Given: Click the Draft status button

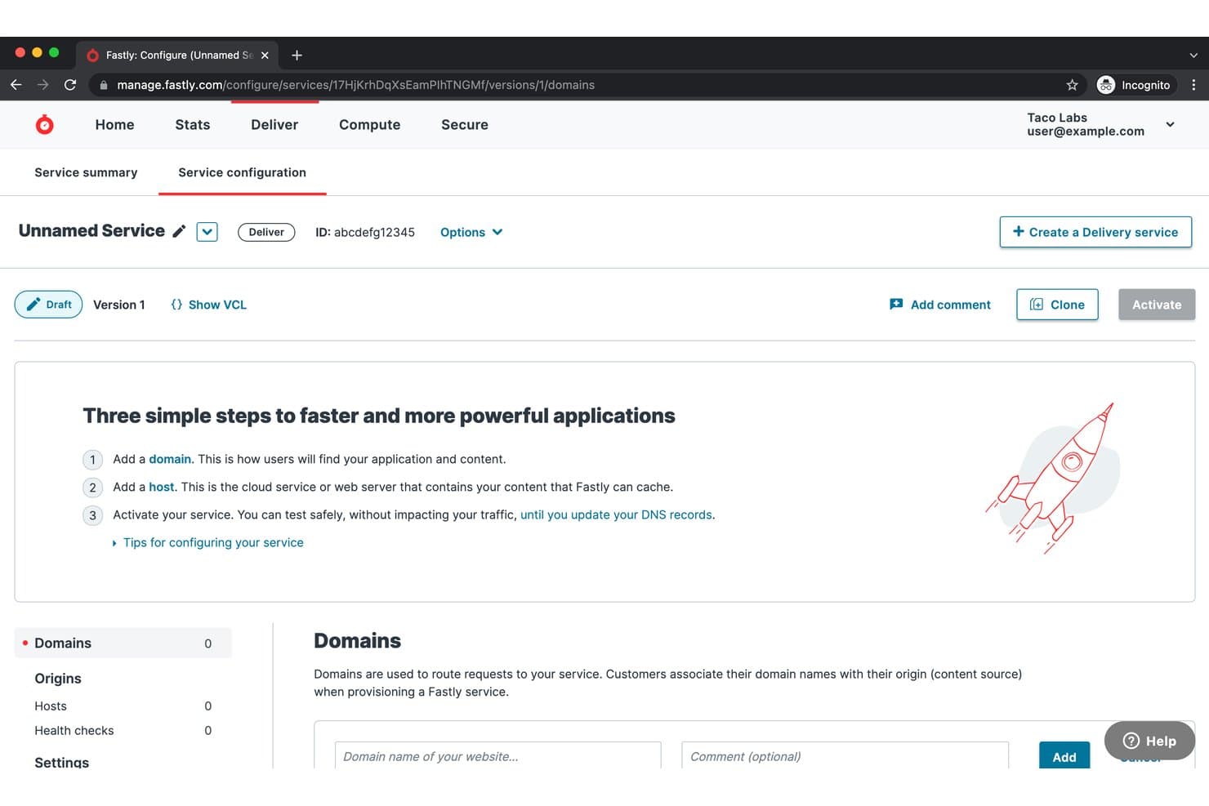Looking at the screenshot, I should pos(48,305).
